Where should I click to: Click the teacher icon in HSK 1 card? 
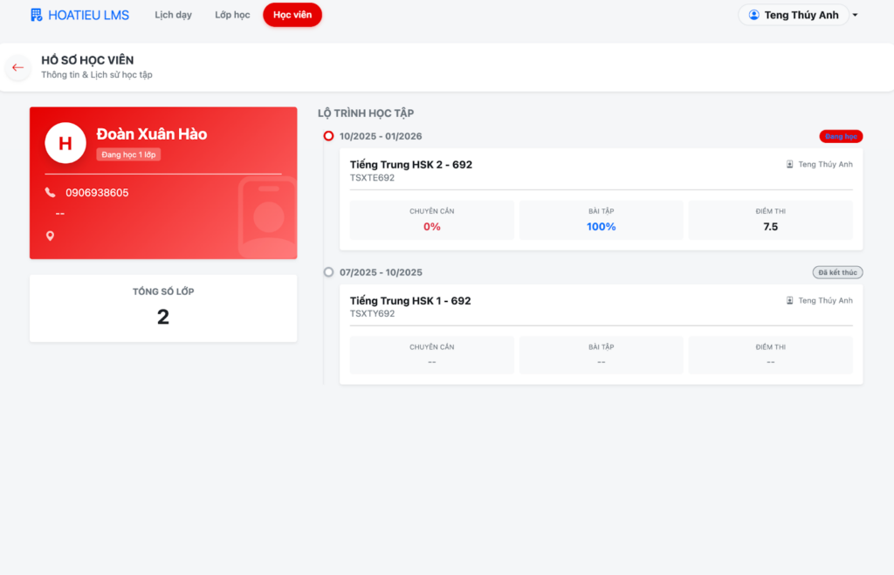(x=790, y=300)
